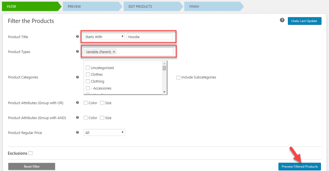Click inside the Product Types tag field
Screen dimensions: 329x171
[x=129, y=51]
